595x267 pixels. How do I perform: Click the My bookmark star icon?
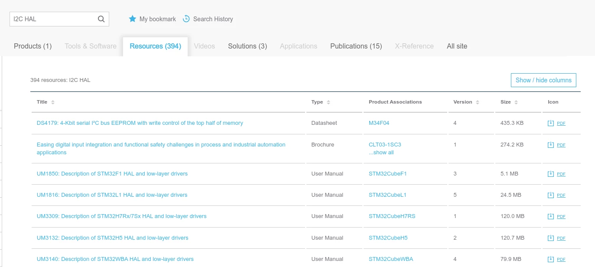[x=133, y=19]
